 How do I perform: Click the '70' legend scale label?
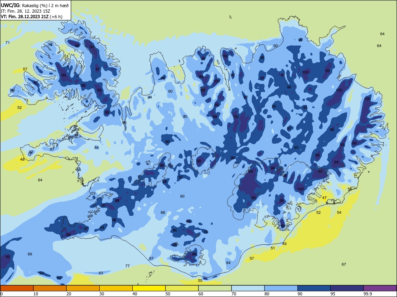(234, 294)
